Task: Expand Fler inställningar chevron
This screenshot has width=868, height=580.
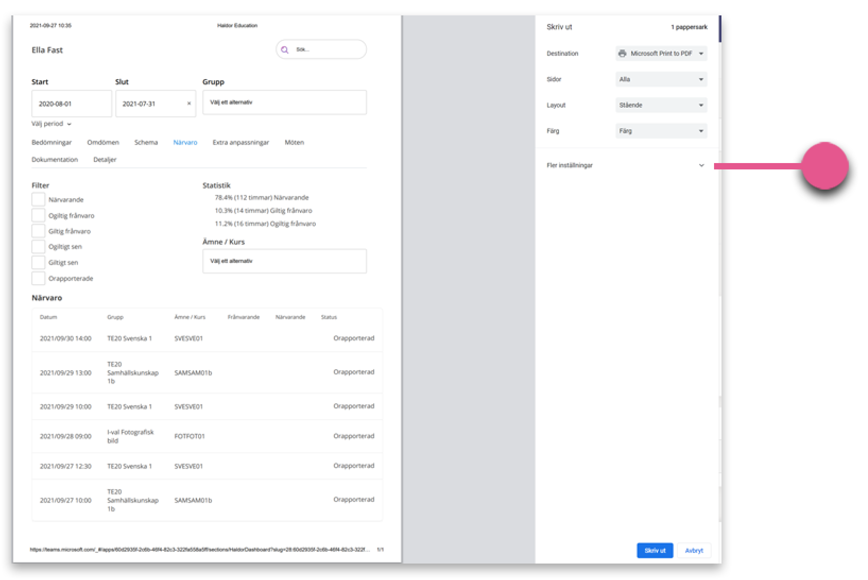Action: [701, 165]
